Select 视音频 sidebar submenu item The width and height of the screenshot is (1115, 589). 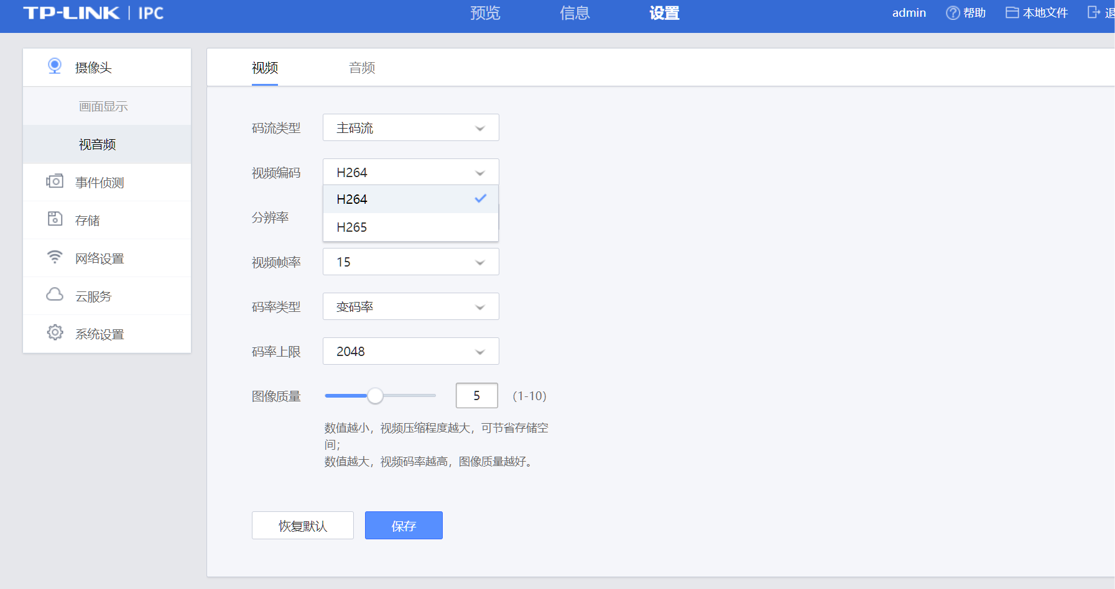[x=107, y=144]
